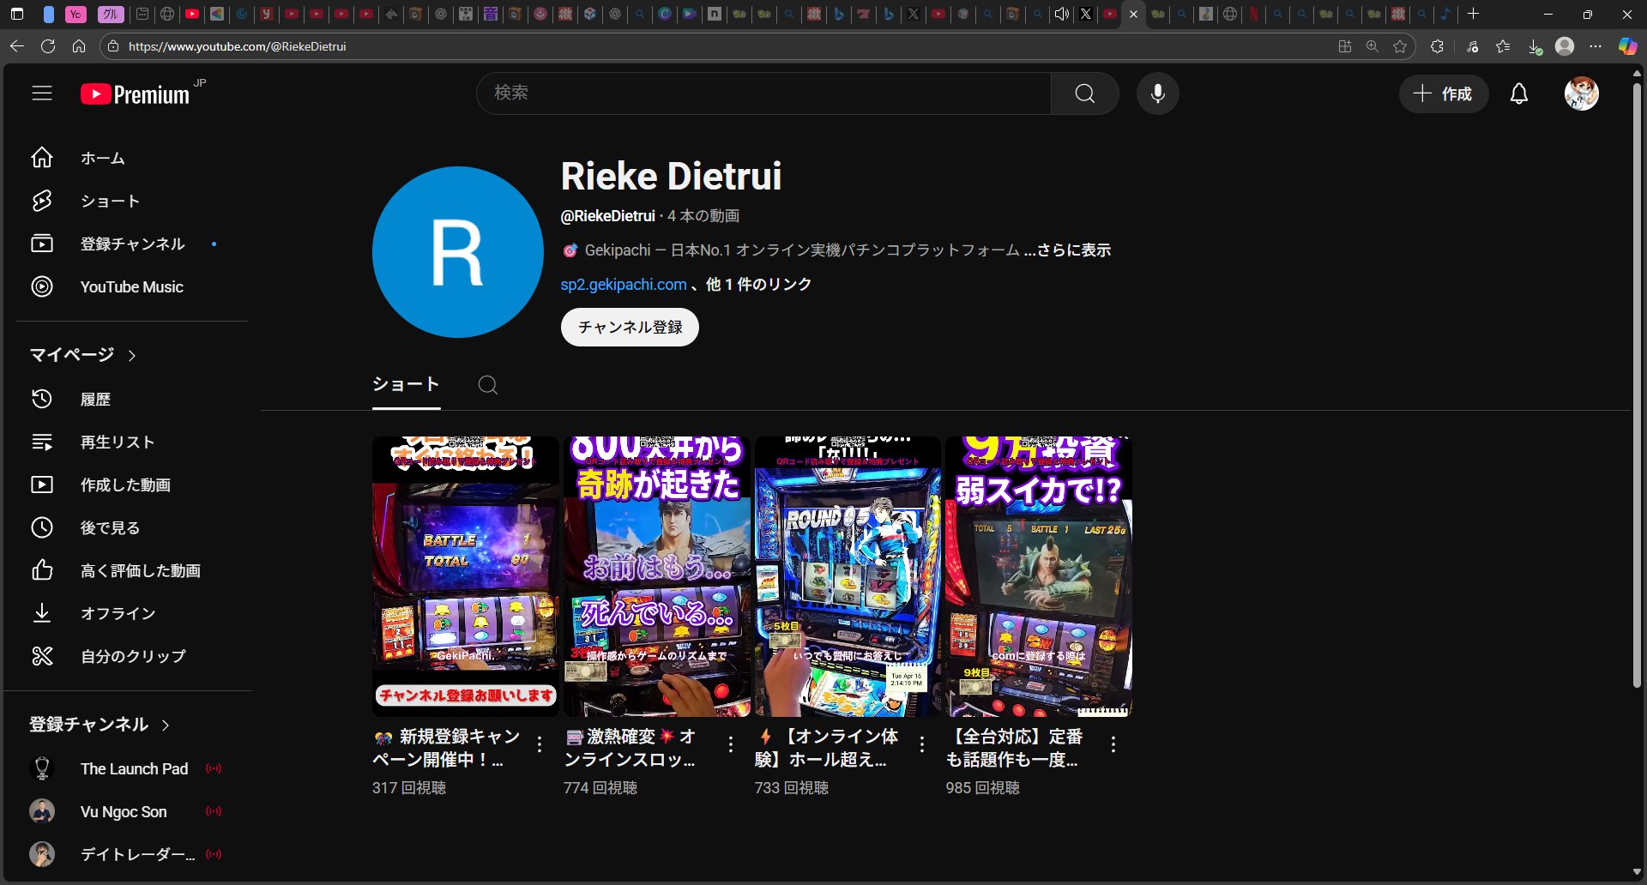Viewport: 1647px width, 885px height.
Task: Click the browser address bar URL
Action: (238, 46)
